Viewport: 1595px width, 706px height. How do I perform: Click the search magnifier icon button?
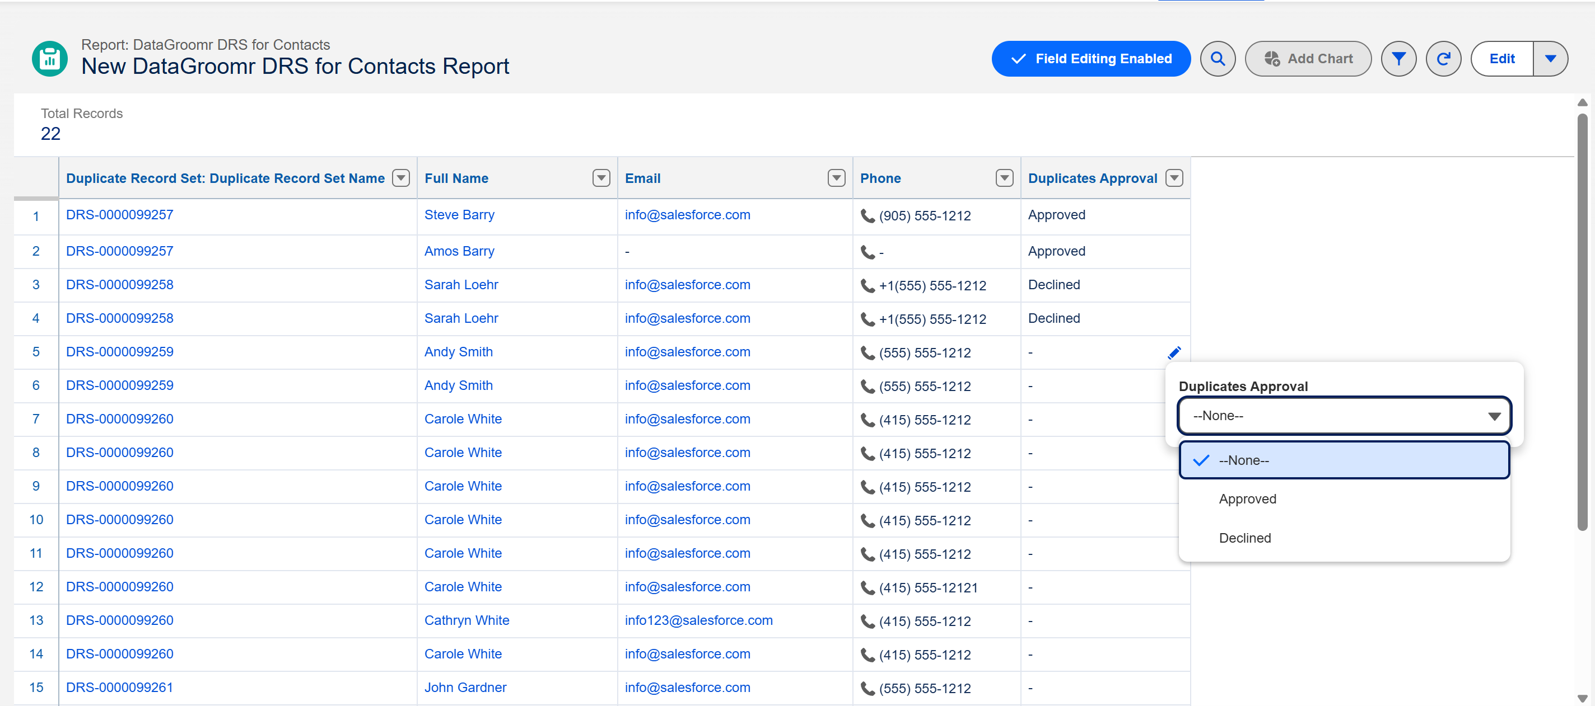coord(1218,59)
